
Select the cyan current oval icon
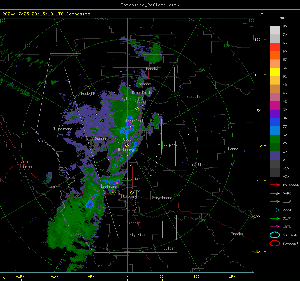coord(275,235)
